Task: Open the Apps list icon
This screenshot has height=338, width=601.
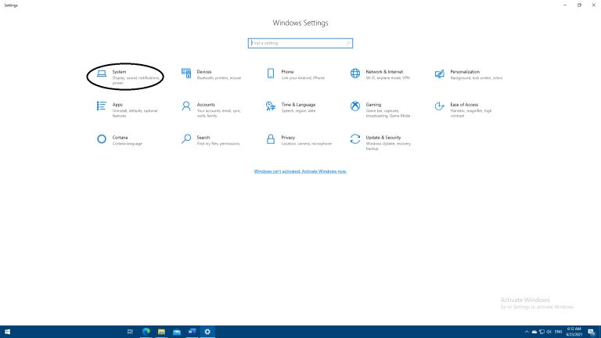Action: (102, 106)
